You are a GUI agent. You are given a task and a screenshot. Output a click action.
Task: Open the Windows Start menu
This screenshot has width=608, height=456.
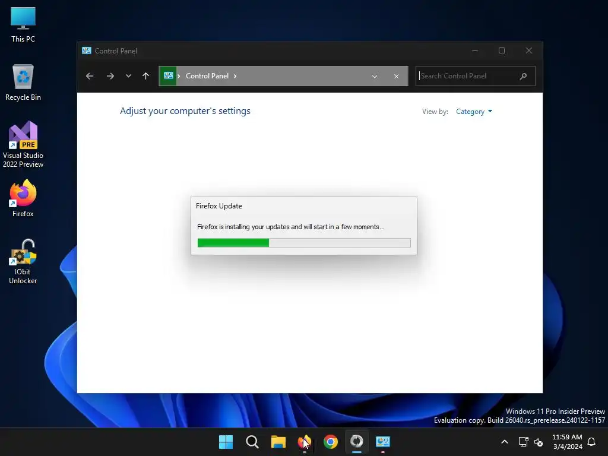226,442
